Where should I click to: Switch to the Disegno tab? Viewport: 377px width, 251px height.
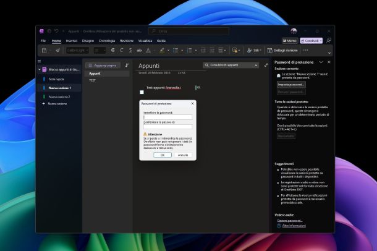88,40
